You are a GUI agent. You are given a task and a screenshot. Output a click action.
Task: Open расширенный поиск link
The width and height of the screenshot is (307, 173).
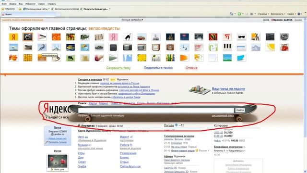(x=223, y=115)
